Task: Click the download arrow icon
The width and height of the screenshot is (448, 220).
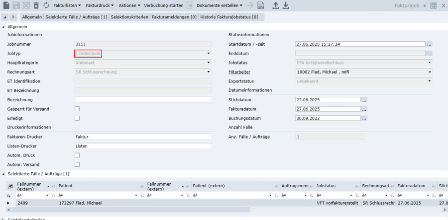Action: pos(286,5)
